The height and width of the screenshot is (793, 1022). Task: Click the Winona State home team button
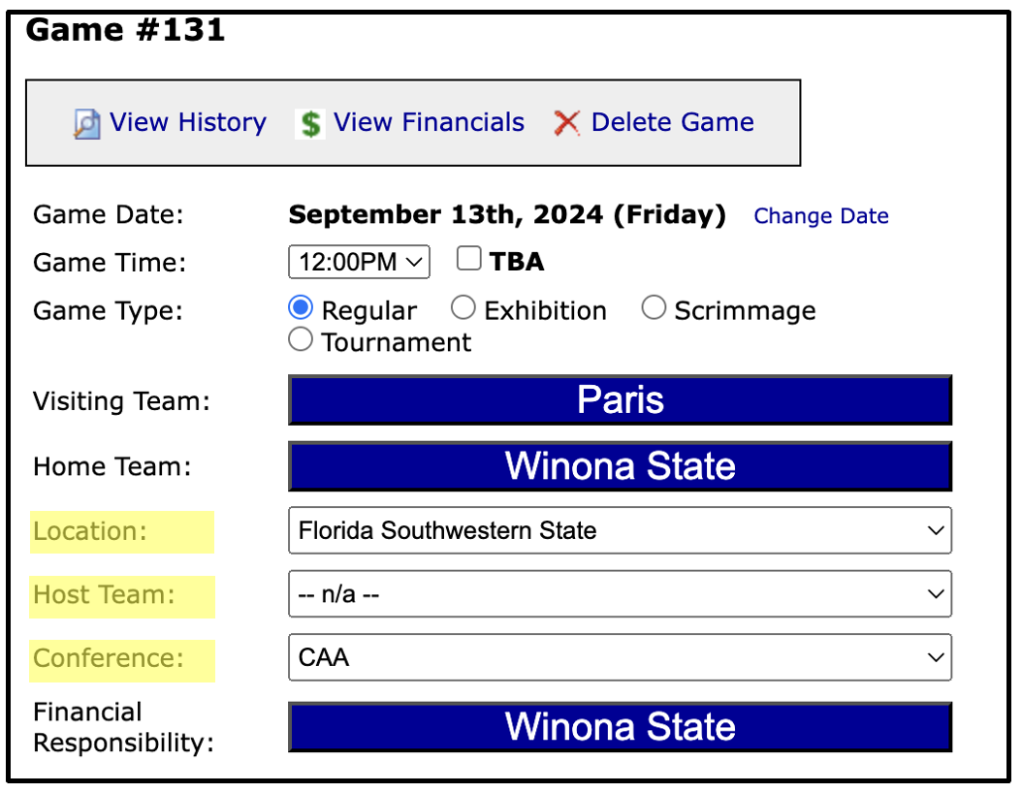point(620,466)
